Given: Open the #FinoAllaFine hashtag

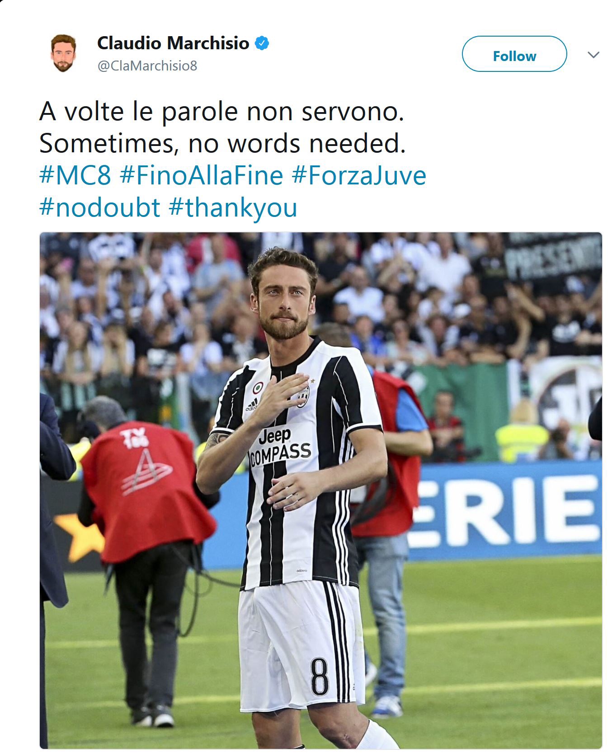Looking at the screenshot, I should click(x=202, y=175).
